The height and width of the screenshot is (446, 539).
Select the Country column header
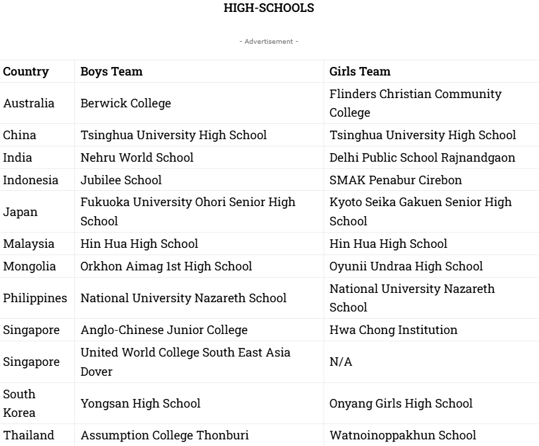click(x=26, y=72)
